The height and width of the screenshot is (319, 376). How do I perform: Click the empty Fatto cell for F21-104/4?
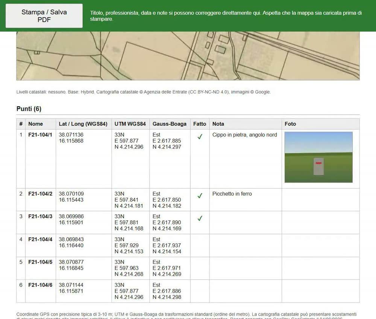point(200,246)
